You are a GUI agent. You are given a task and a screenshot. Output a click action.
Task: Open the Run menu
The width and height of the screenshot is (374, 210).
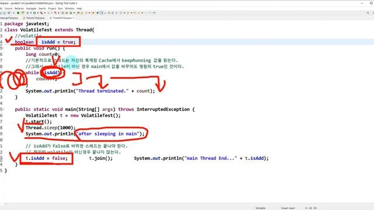point(60,8)
